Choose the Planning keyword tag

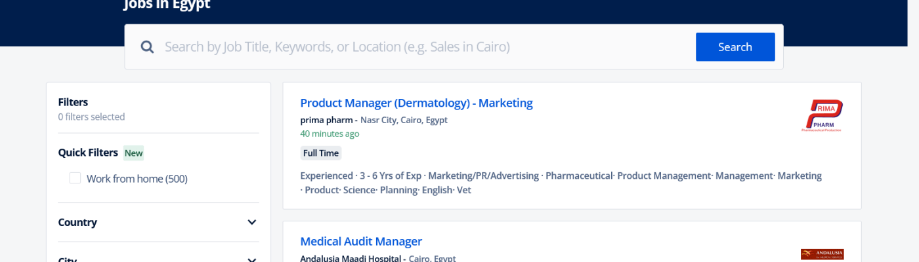click(398, 190)
